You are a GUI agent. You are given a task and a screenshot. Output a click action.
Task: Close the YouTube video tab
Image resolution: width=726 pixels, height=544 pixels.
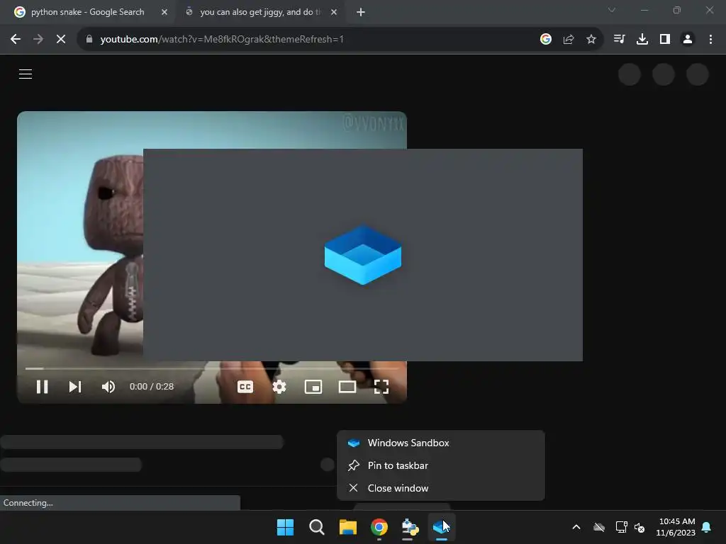[334, 12]
